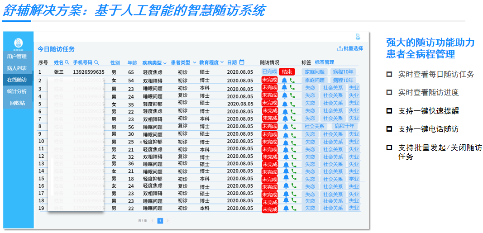Click the bell reminder icon in row 2

point(285,80)
